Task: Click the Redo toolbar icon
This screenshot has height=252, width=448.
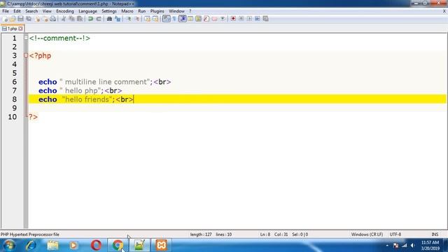Action: tap(99, 19)
